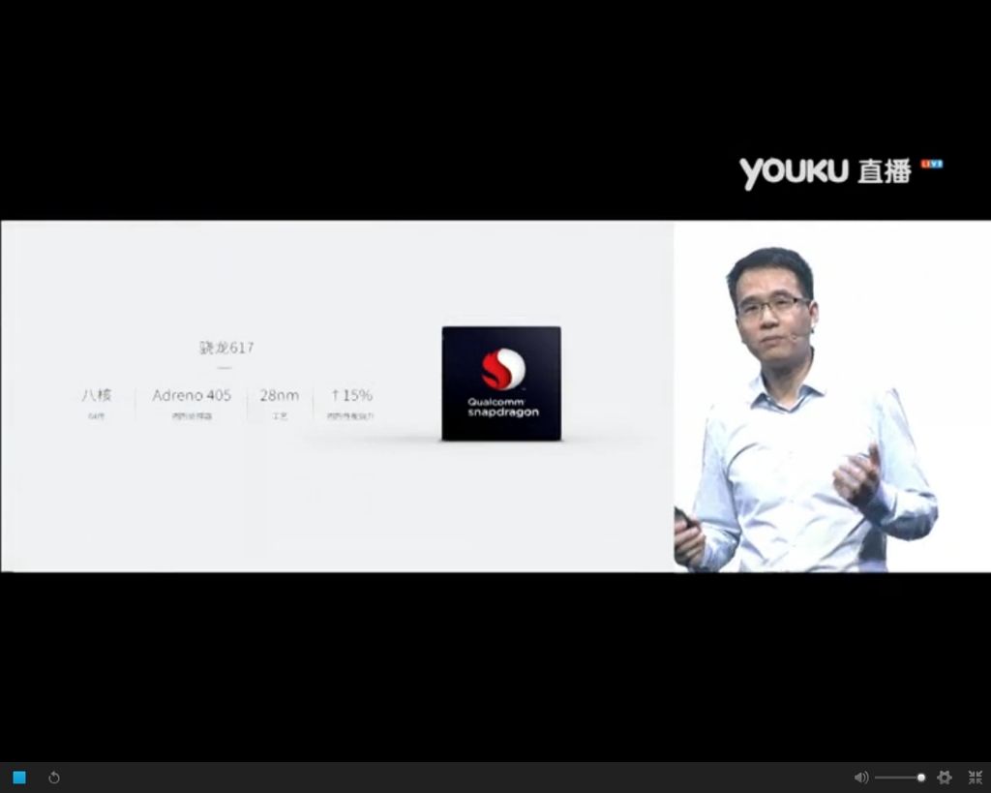Click the volume slider track
Viewport: 991px width, 793px height.
[x=896, y=778]
